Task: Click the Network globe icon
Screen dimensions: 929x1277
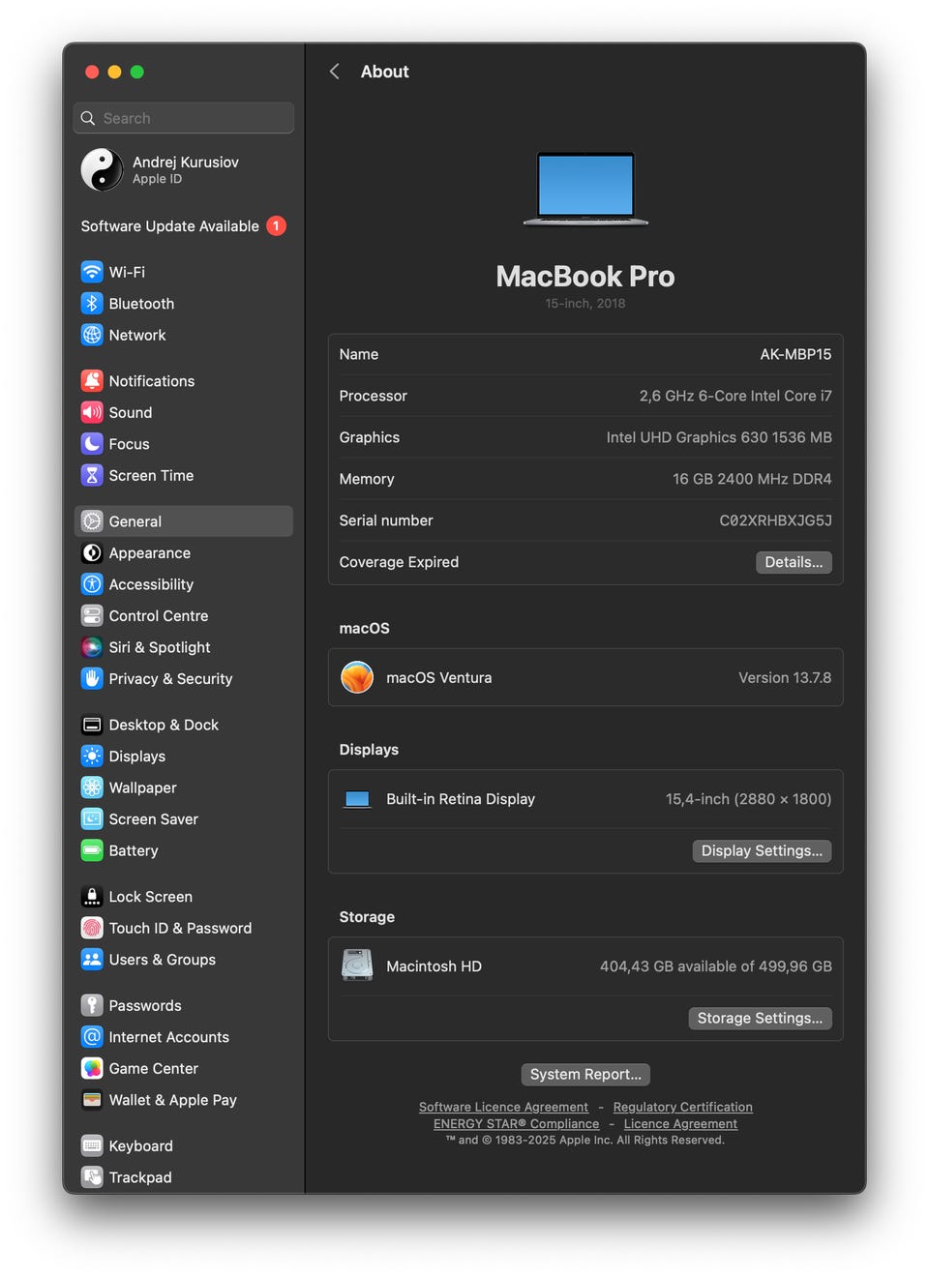Action: tap(92, 335)
